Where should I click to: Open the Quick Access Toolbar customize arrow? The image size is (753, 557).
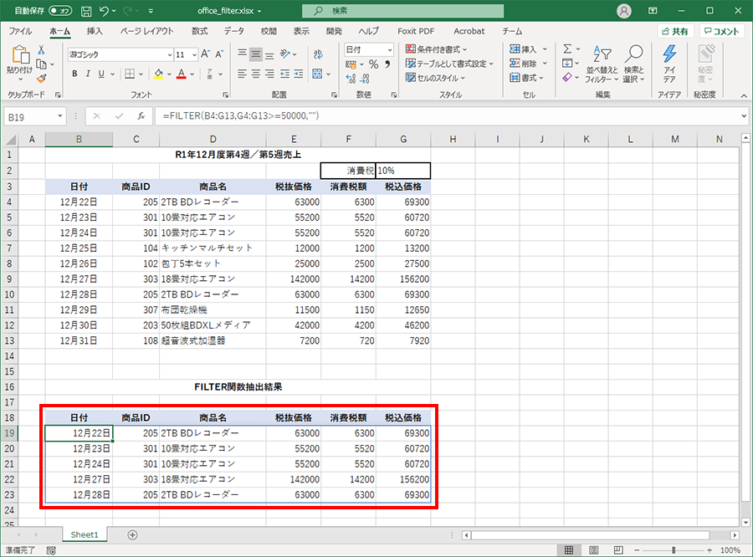tap(151, 11)
